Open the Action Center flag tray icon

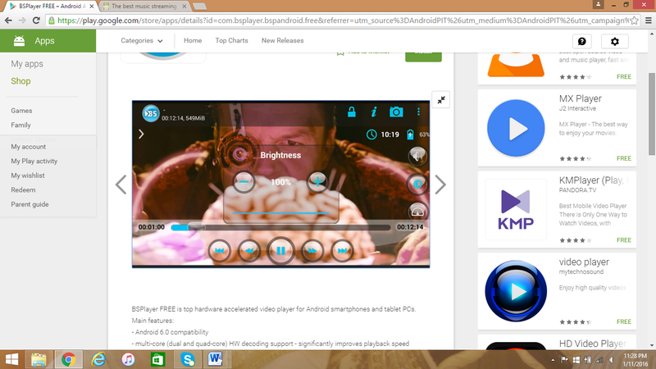pyautogui.click(x=564, y=360)
